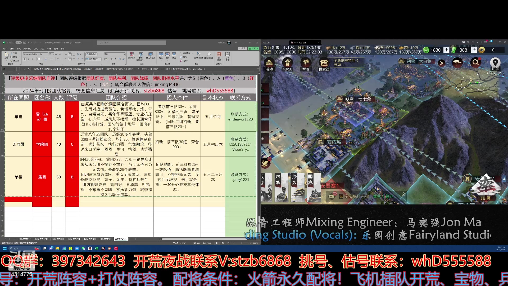Add a new sheet with plus button
Image resolution: width=508 pixels, height=286 pixels.
coord(135,239)
